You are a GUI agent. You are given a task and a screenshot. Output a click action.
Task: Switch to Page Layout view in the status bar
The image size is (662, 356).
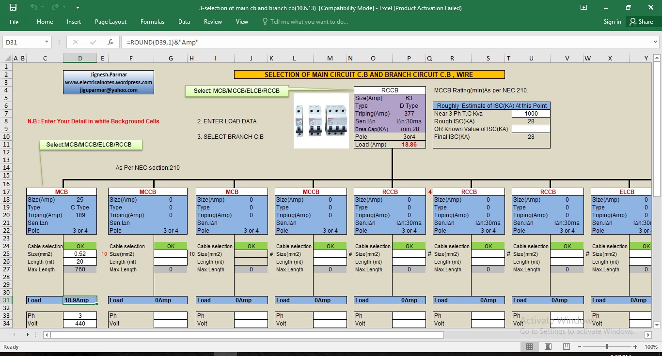(548, 347)
